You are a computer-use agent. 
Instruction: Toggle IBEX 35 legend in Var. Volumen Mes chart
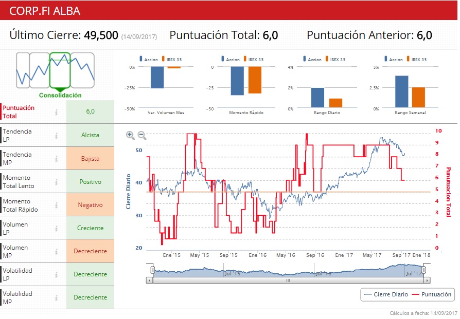click(x=172, y=59)
